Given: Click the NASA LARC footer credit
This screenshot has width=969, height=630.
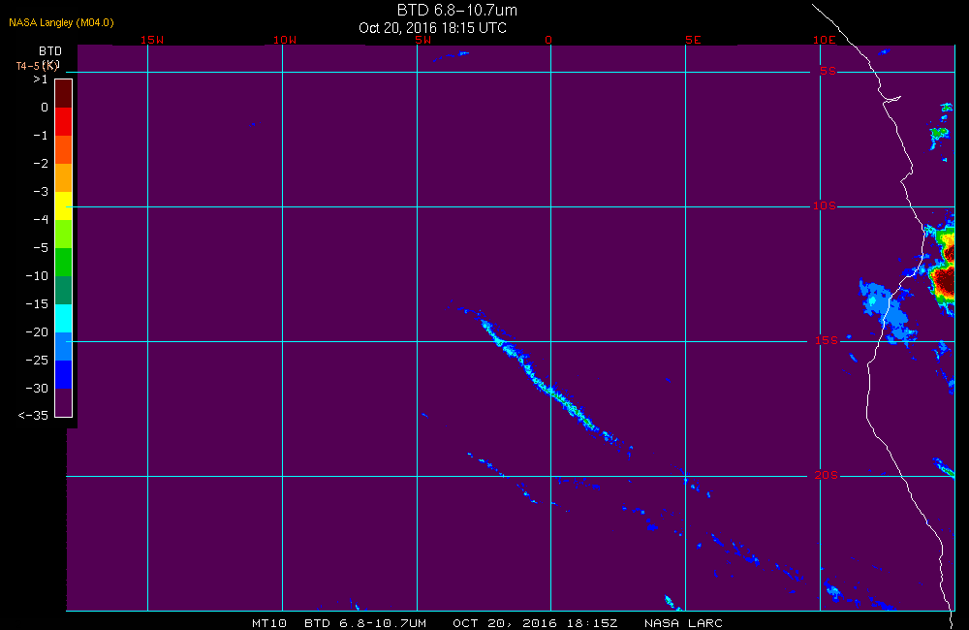Looking at the screenshot, I should (x=683, y=623).
